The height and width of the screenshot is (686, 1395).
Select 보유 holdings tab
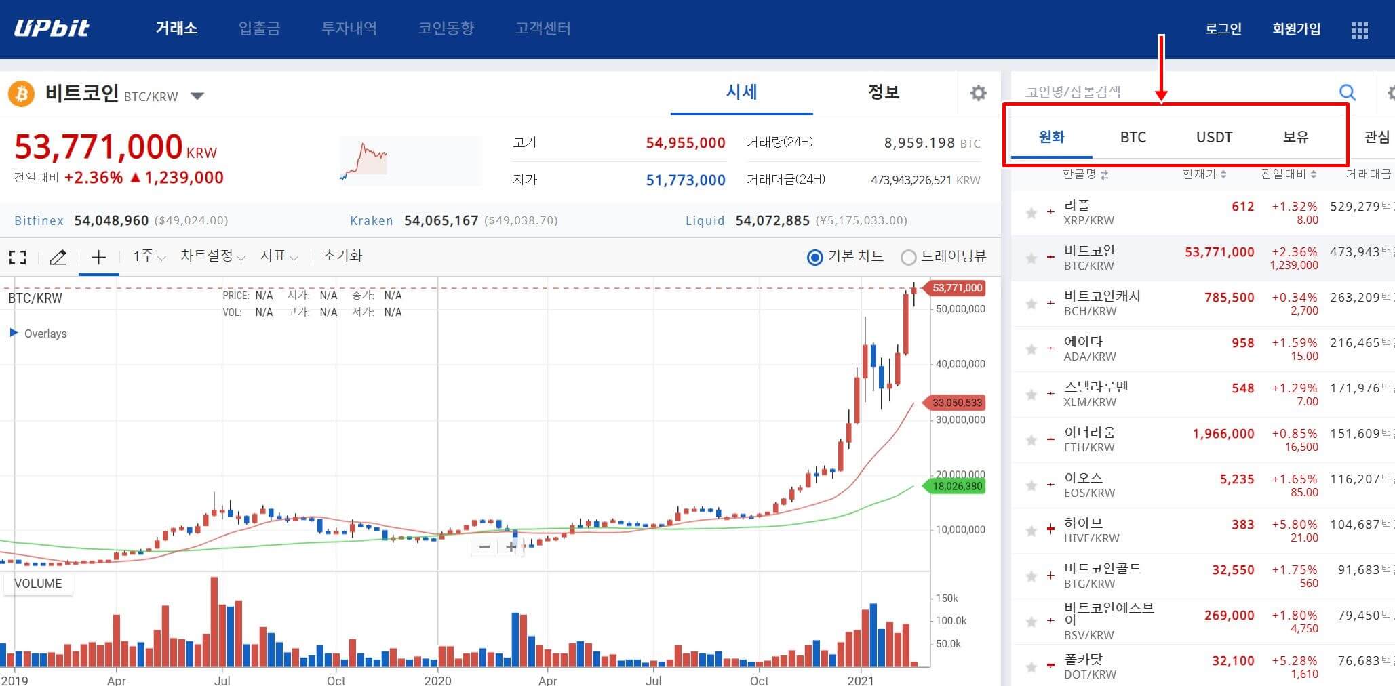coord(1295,137)
